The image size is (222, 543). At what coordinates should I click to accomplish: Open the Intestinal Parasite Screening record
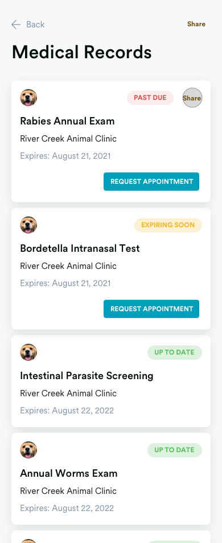click(x=87, y=376)
